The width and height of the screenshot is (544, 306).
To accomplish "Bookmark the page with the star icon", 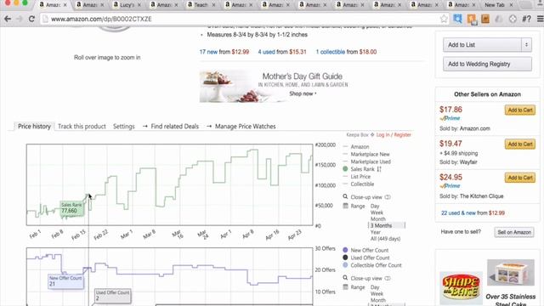I will click(x=444, y=19).
